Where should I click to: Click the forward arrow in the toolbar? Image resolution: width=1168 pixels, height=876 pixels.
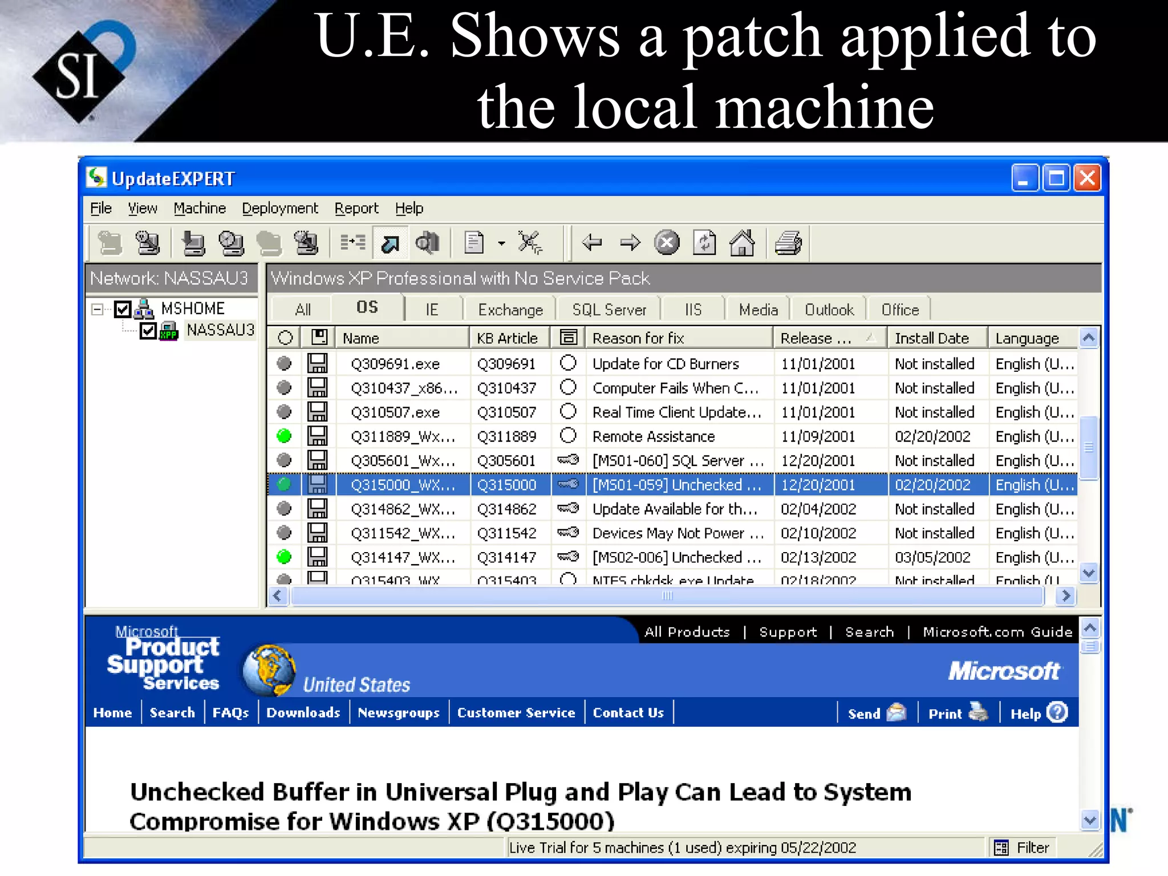pos(630,243)
